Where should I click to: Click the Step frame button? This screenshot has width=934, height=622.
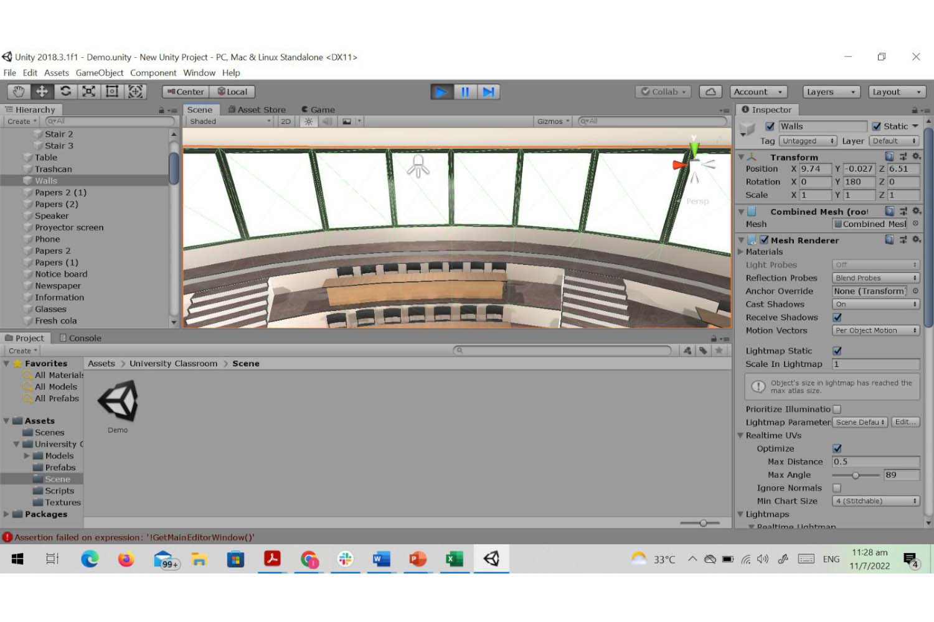tap(489, 92)
